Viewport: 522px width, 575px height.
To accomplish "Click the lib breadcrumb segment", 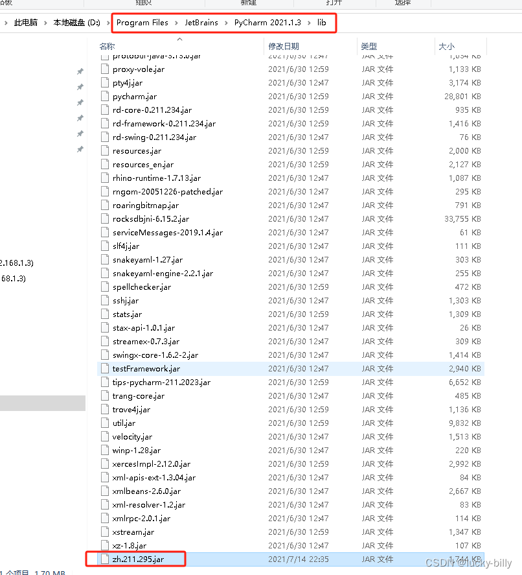I will [322, 23].
